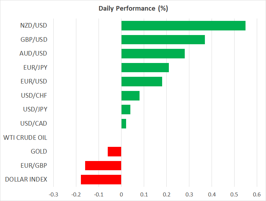Select the -0.3 axis tick label
Viewport: 266px width, 201px height.
[53, 195]
